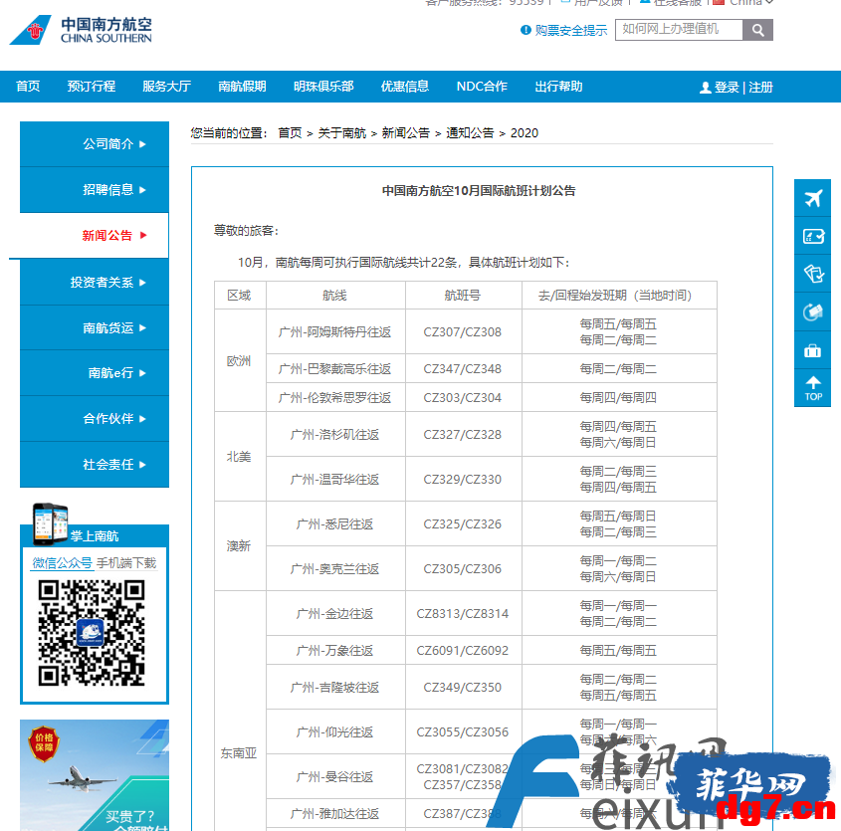Viewport: 841px width, 831px height.
Task: Open the 预订行程 menu
Action: coord(92,87)
